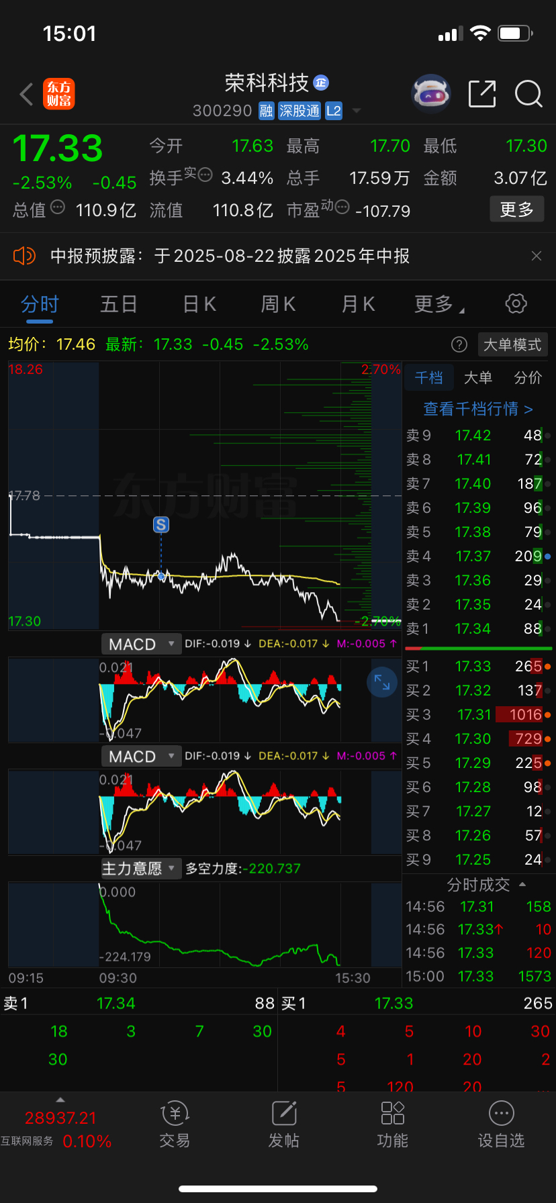
Task: Tap the blue 企 badge beside 荣科科技
Action: coord(321,83)
